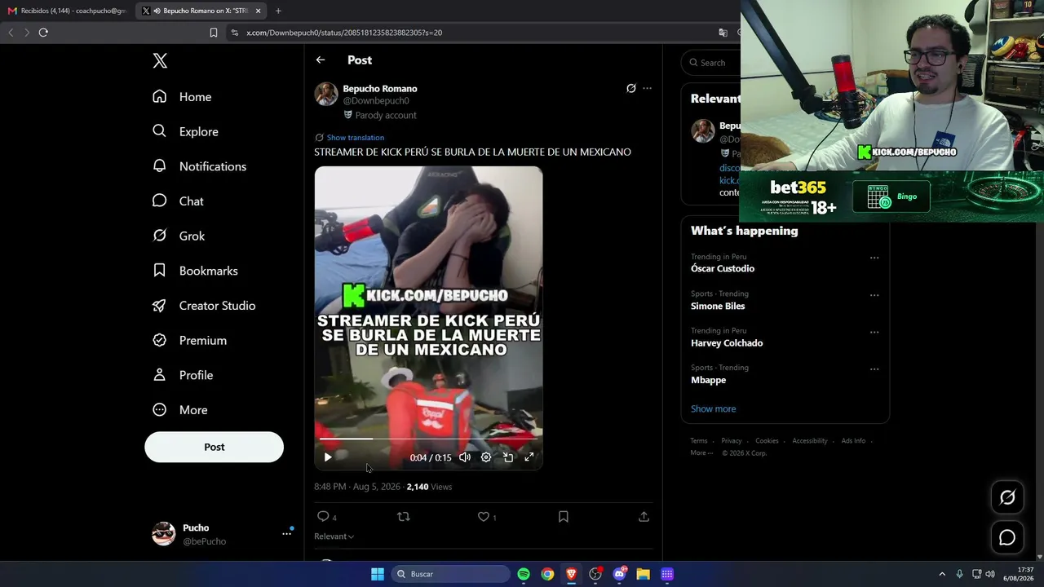
Task: Open video settings gear
Action: tap(486, 457)
